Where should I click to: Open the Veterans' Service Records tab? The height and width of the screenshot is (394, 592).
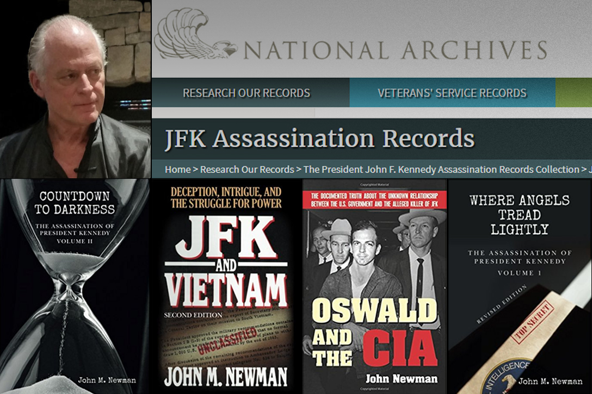tap(452, 93)
